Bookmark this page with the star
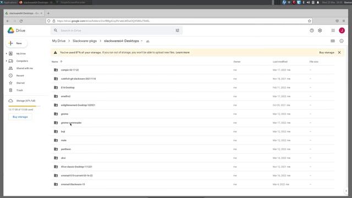 point(310,21)
